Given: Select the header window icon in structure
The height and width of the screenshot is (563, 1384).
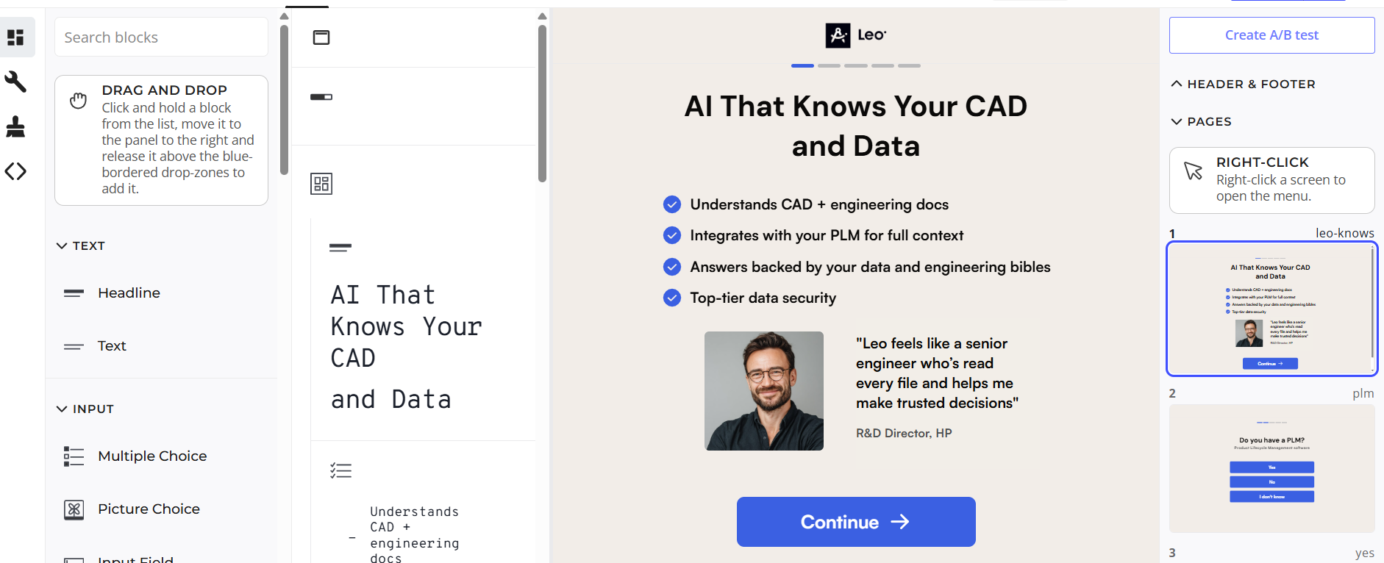Looking at the screenshot, I should click(x=321, y=37).
